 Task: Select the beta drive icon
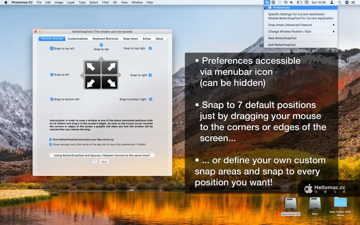(x=315, y=204)
